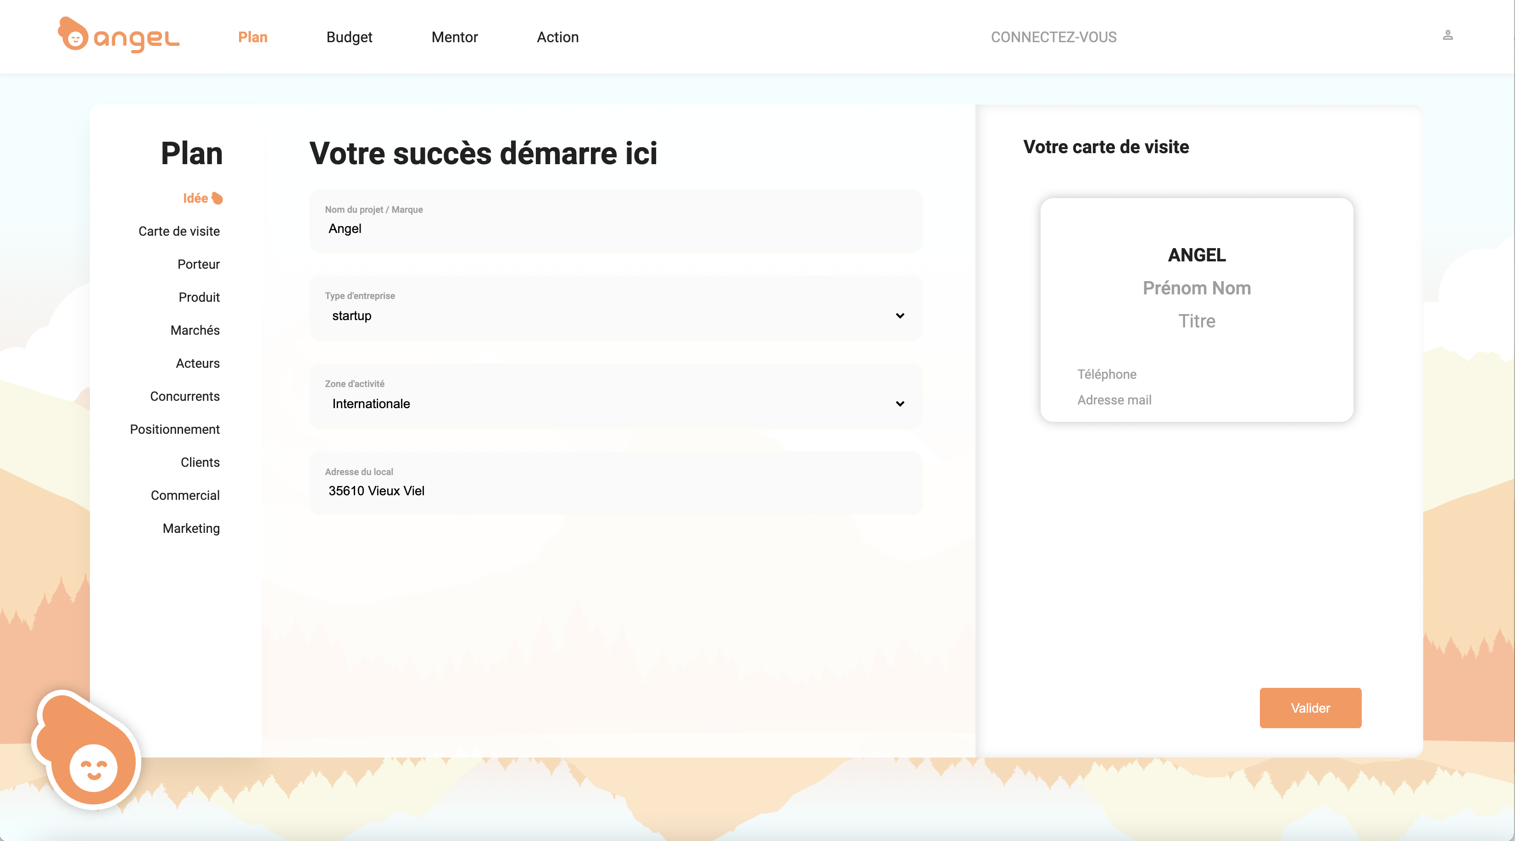Go to the Concurrents section
The width and height of the screenshot is (1515, 841).
coord(184,396)
